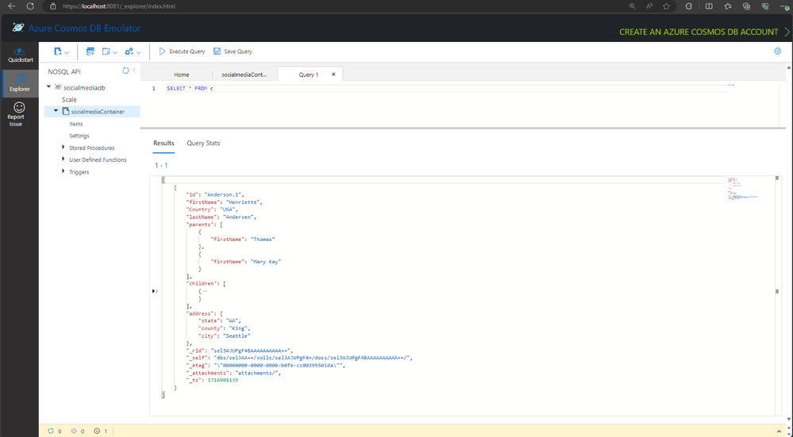Click the "attachments/" value

point(257,373)
